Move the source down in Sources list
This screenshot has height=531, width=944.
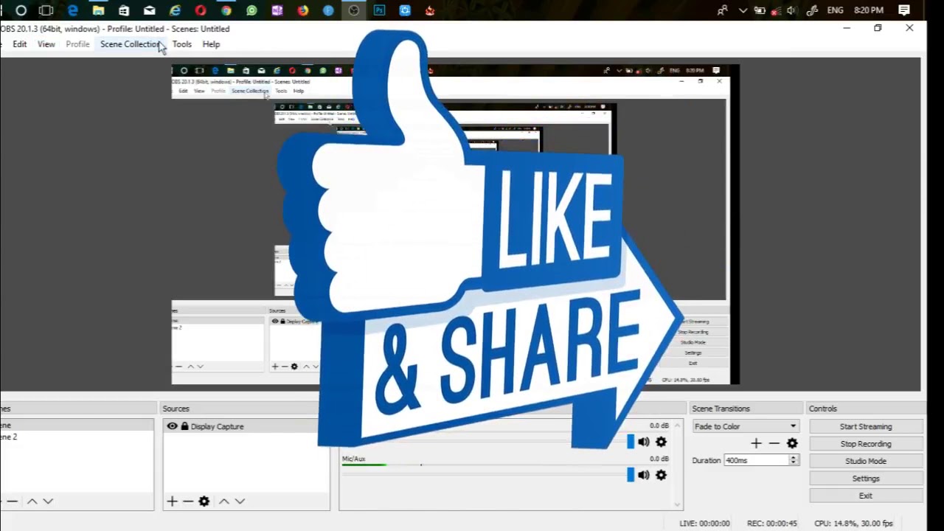240,501
